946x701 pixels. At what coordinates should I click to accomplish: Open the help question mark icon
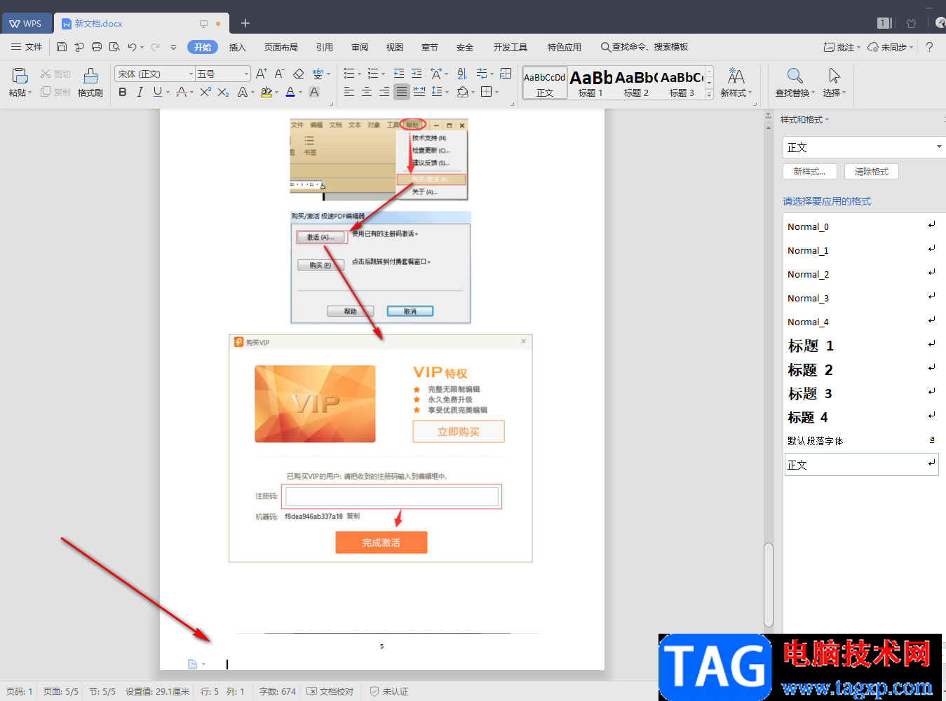(930, 47)
